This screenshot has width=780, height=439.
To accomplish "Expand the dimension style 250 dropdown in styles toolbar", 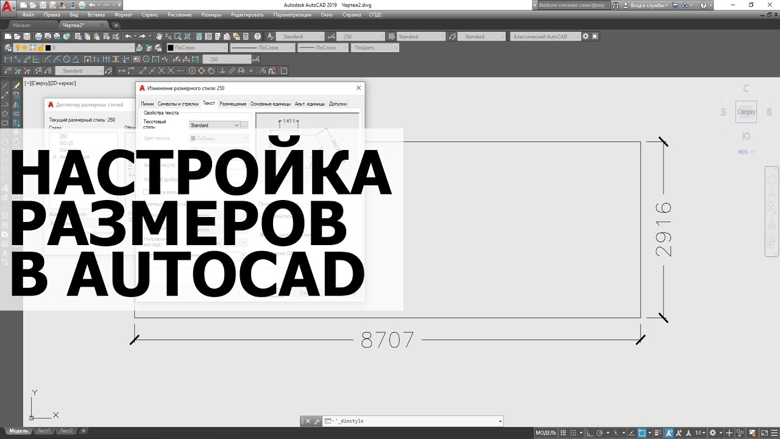I will 361,37.
